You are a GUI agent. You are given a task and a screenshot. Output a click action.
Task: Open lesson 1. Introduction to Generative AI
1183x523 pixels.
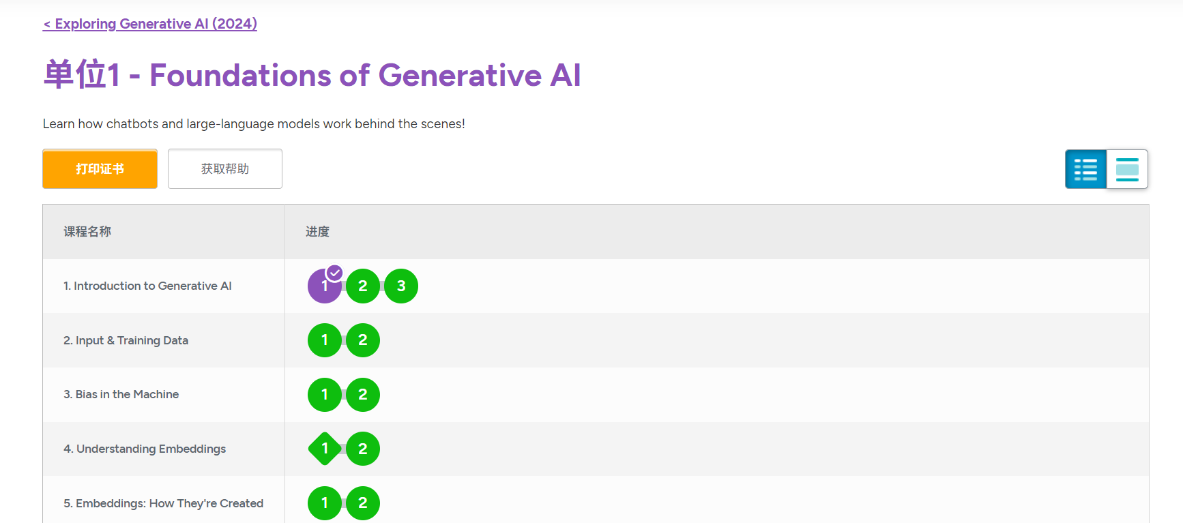pos(147,286)
